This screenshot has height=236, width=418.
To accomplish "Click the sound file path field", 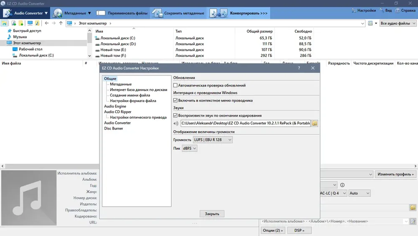I will [x=245, y=123].
